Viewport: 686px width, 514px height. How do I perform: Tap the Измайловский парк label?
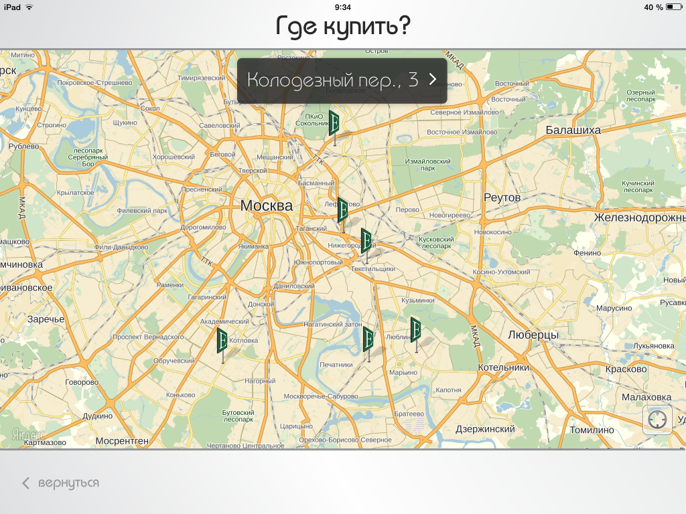point(427,165)
